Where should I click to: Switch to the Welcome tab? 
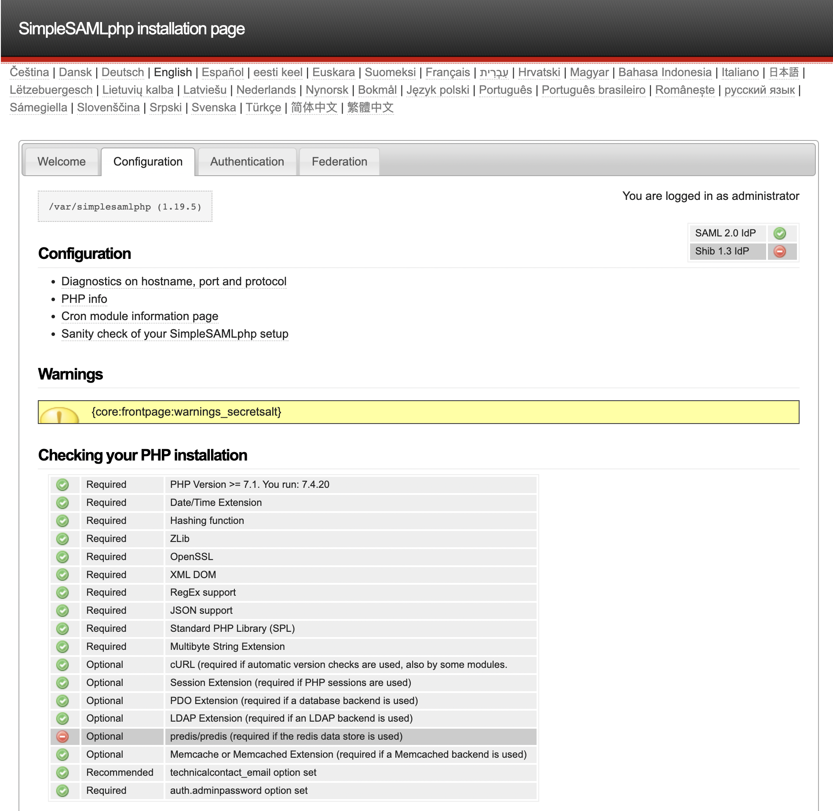(x=62, y=162)
